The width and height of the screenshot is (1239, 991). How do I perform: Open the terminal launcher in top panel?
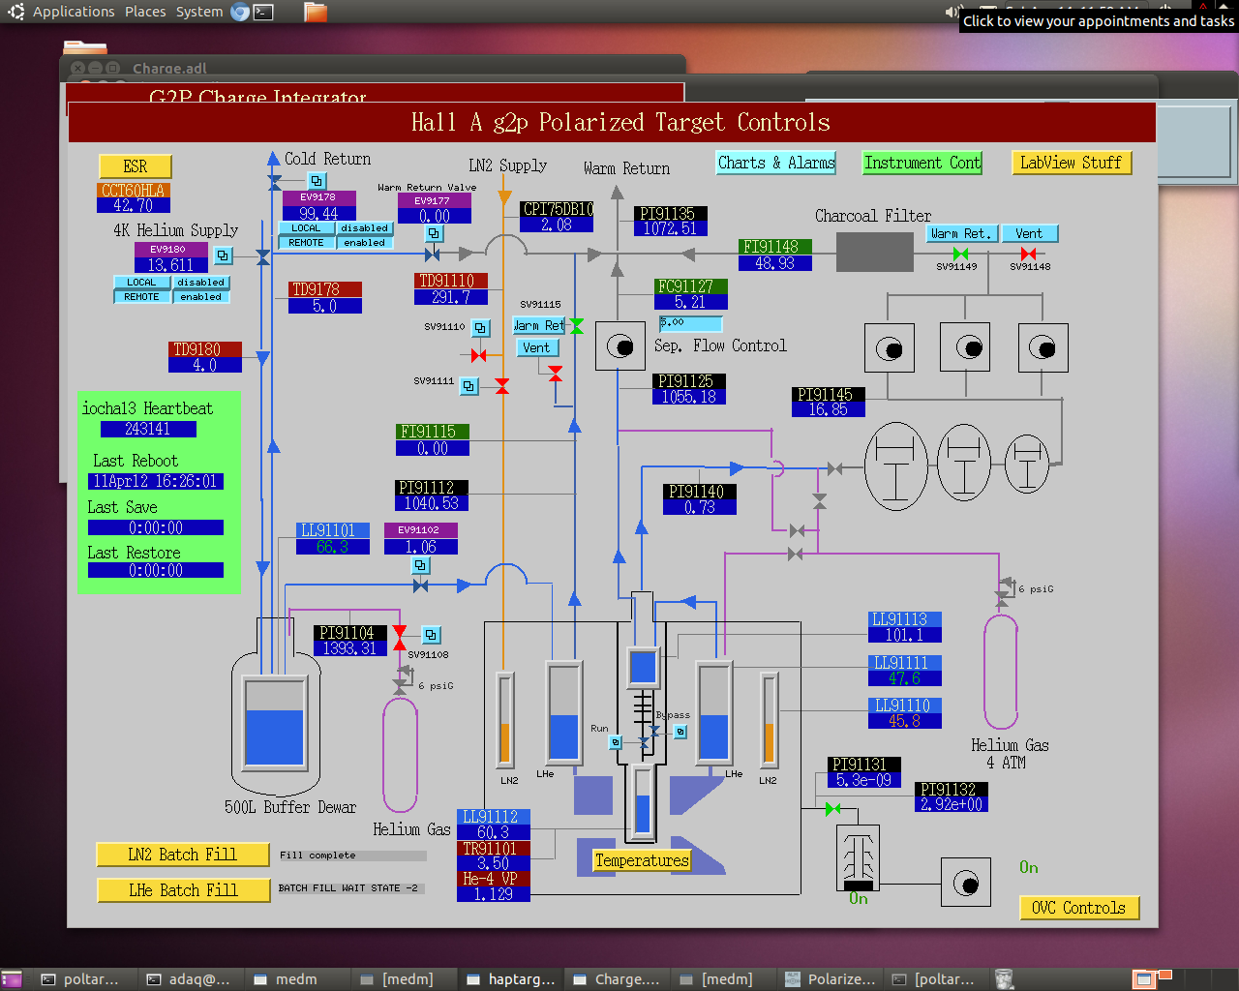coord(263,12)
